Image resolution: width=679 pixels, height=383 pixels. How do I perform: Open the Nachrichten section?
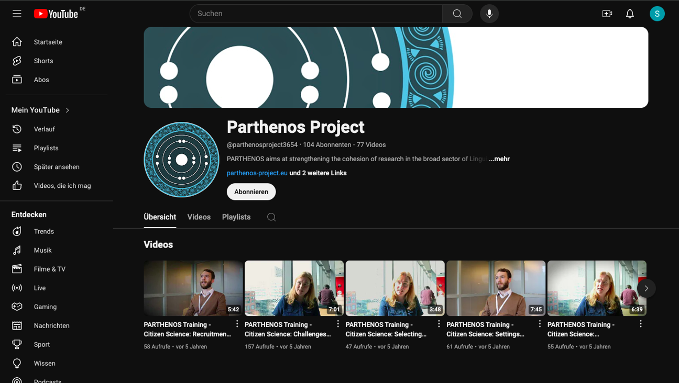(x=51, y=325)
